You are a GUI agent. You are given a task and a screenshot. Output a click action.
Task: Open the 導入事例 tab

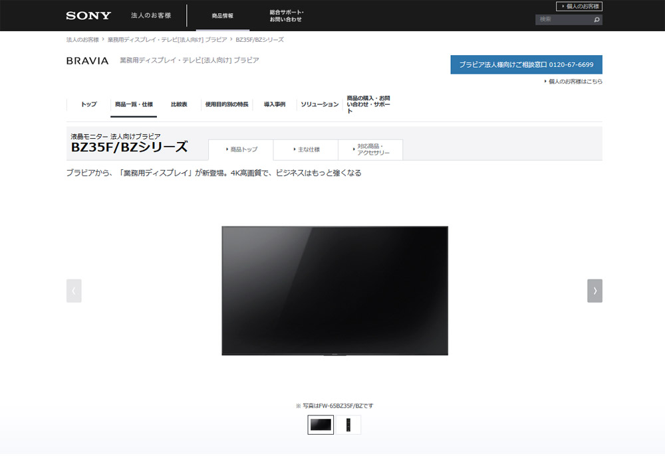click(x=274, y=104)
